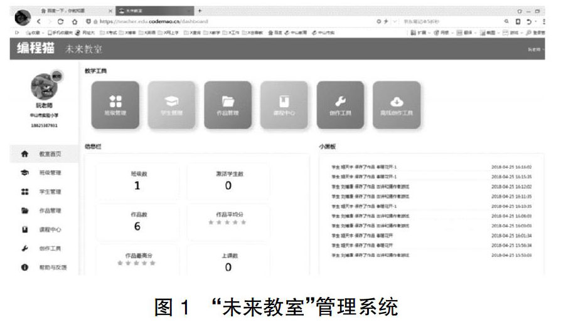
Task: Click the 教学工具 section heading
Action: (x=95, y=71)
